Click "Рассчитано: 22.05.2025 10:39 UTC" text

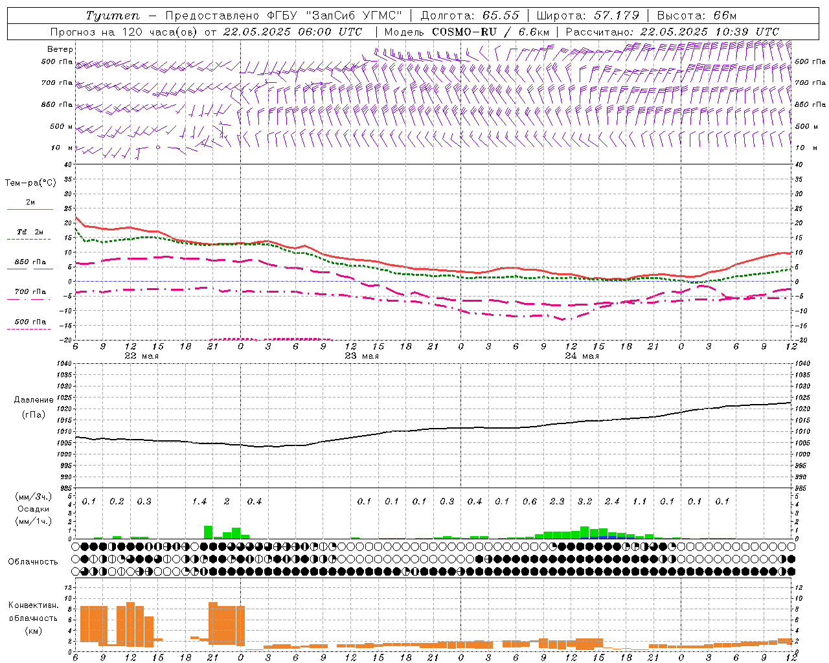[672, 32]
